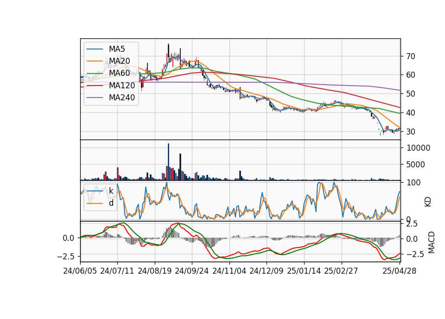Image resolution: width=445 pixels, height=319 pixels.
Task: Click the 70 price axis tick
Action: point(411,56)
